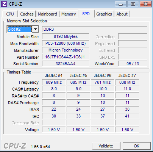
Task: Click tRAS value 30 under JEDEC #7
Action: pyautogui.click(x=127, y=109)
